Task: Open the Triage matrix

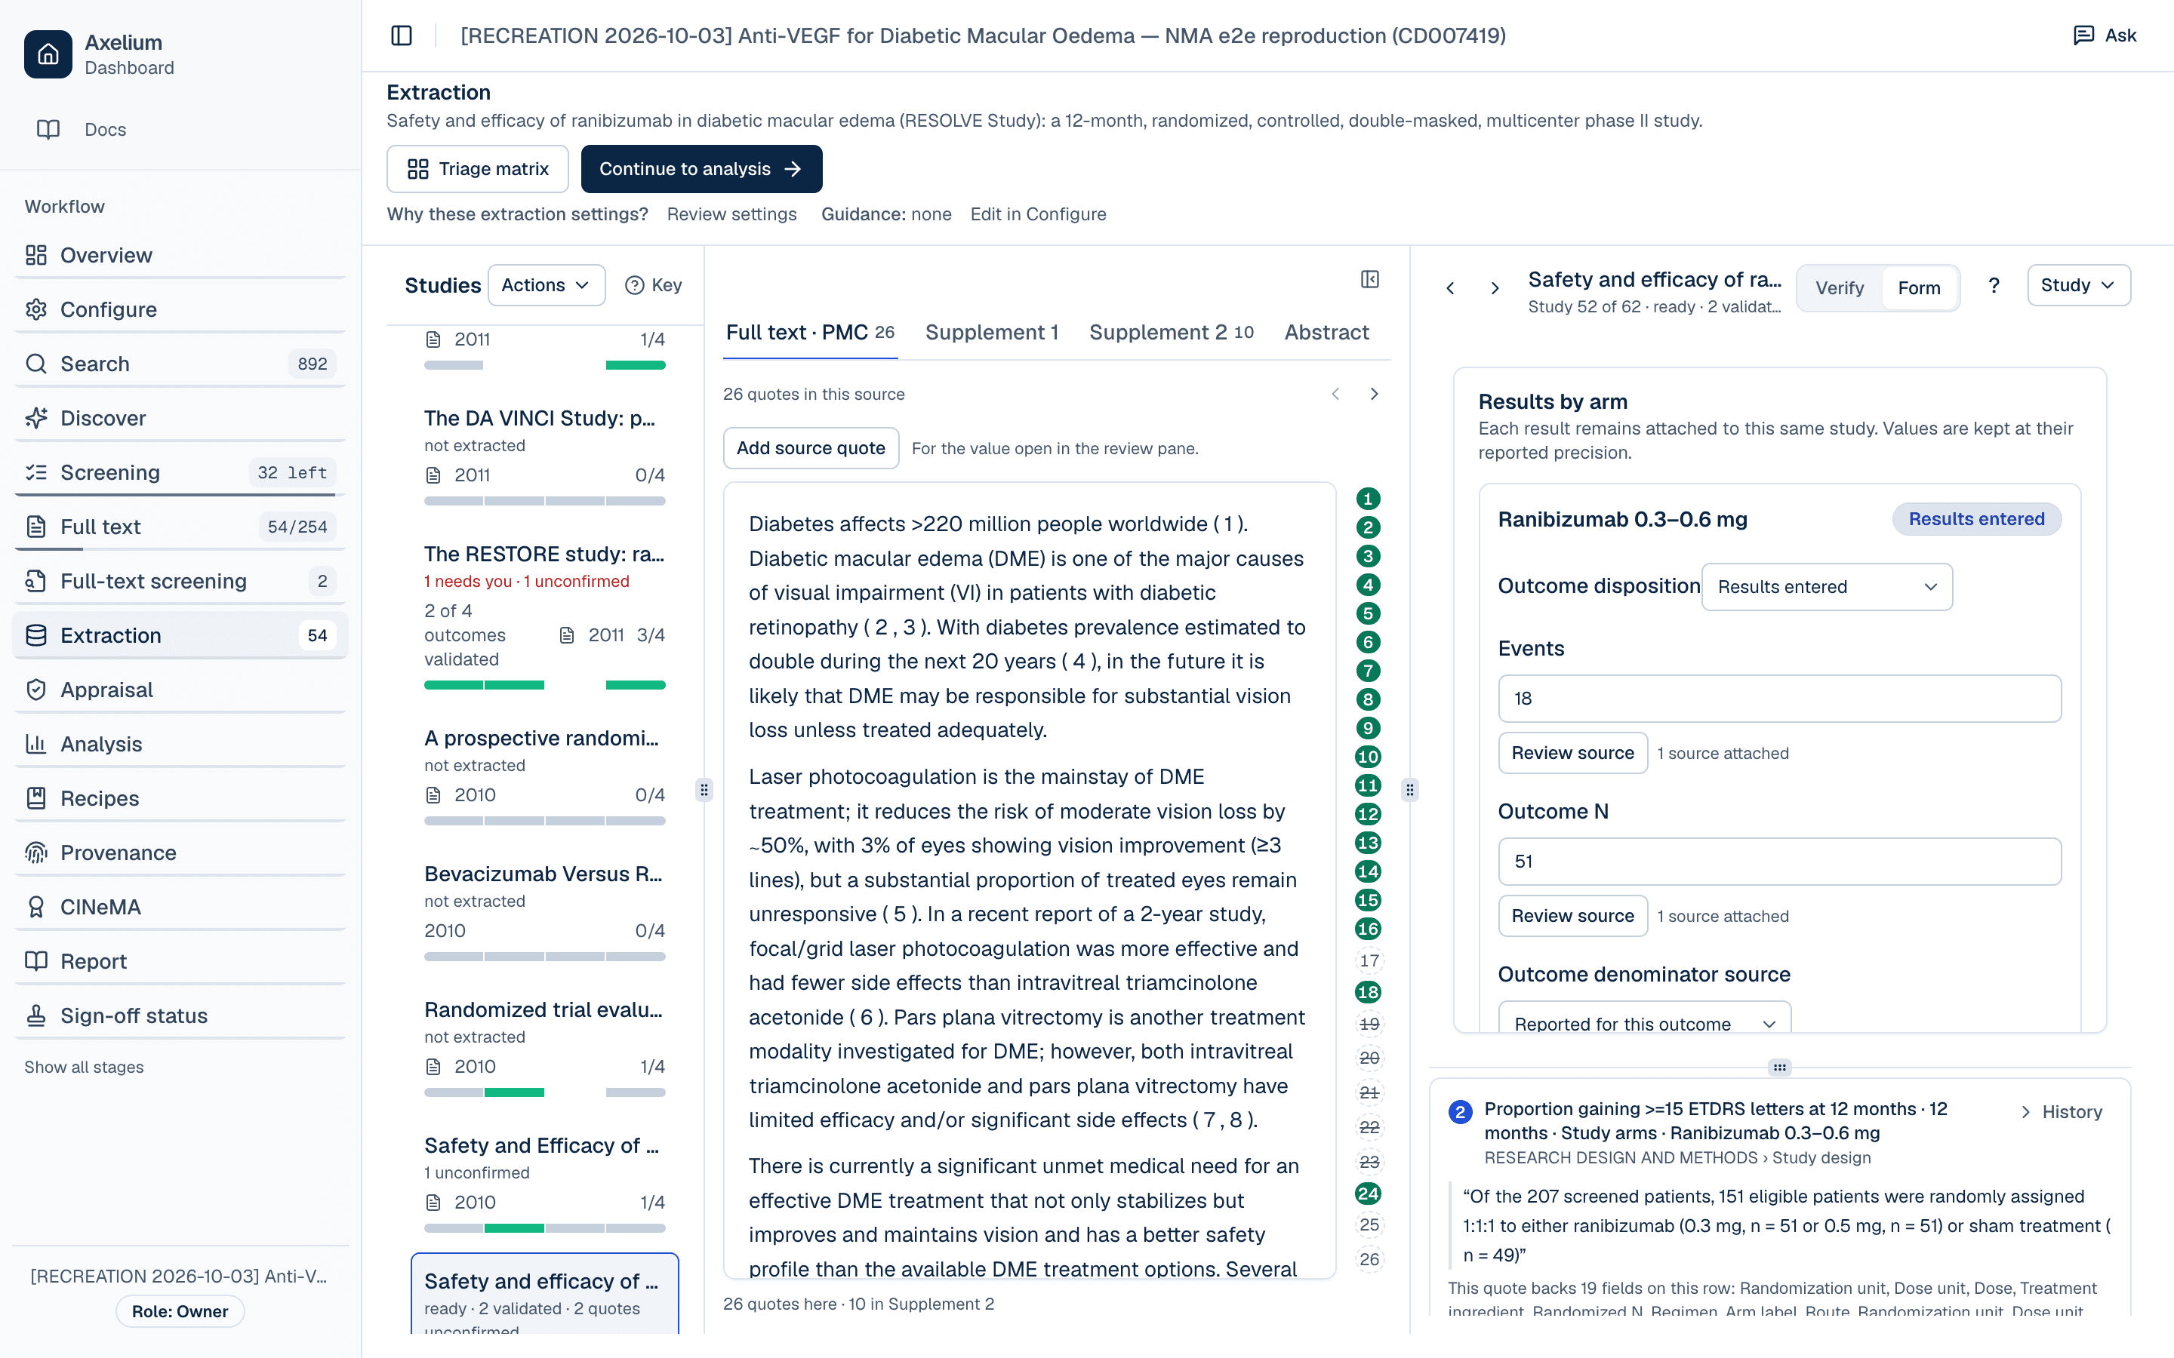Action: (x=478, y=169)
